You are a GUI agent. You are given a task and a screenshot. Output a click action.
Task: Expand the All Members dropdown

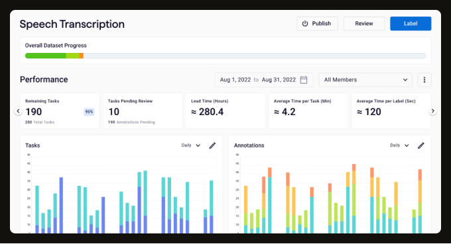[x=365, y=80]
